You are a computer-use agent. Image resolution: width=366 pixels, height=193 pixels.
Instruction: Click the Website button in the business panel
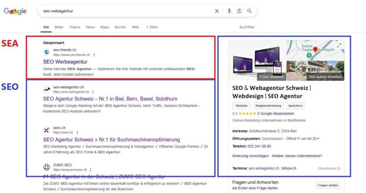(241, 106)
